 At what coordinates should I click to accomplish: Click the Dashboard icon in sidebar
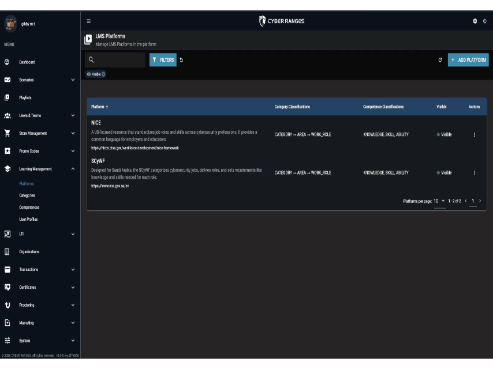7,62
